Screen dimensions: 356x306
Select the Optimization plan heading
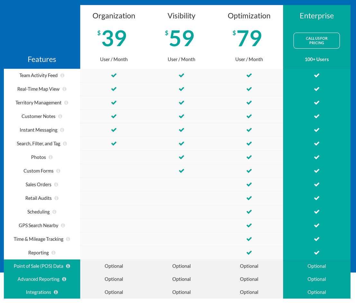point(249,16)
